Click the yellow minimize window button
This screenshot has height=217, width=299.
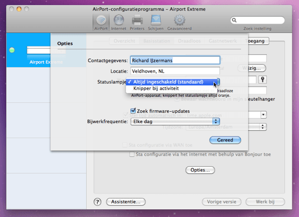19,9
